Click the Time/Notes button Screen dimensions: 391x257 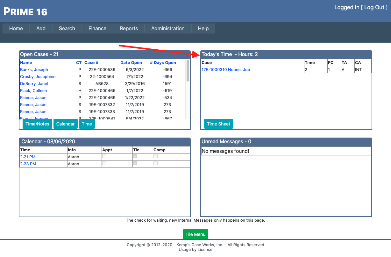pos(37,124)
